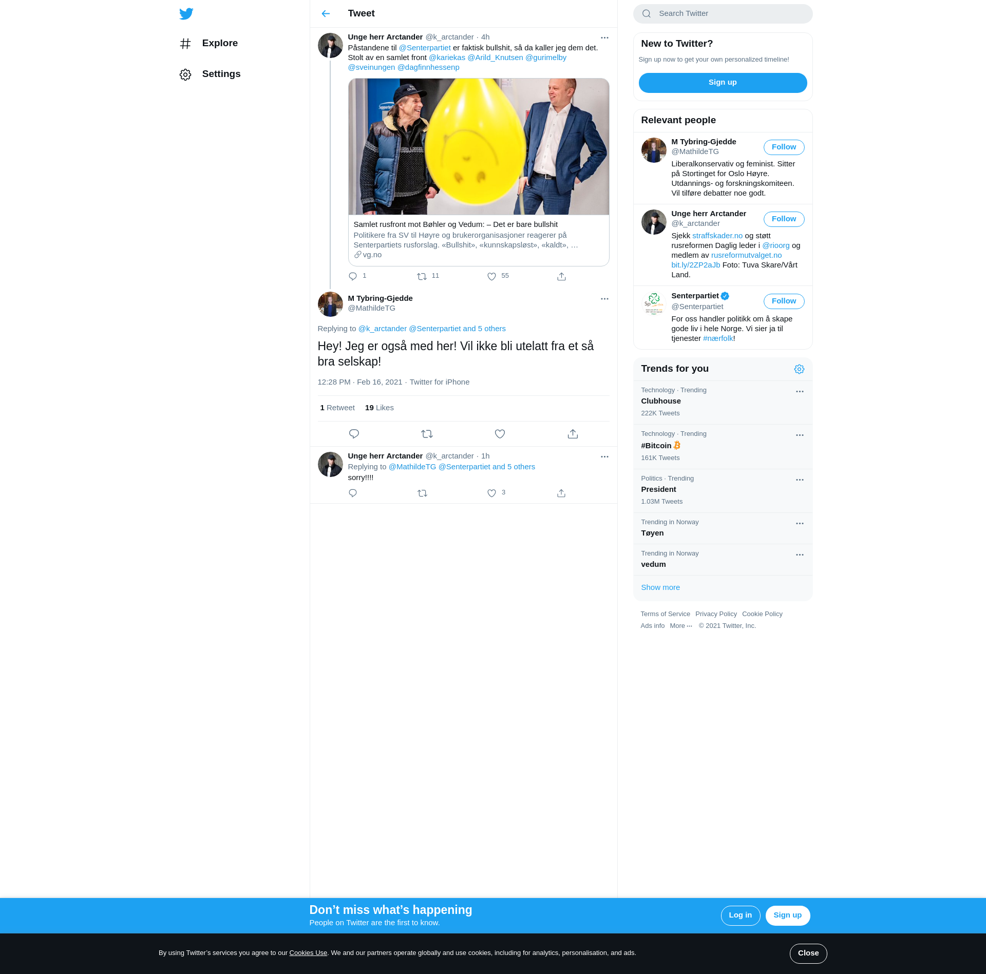
Task: Open M Tybring-Gjedde's avatar on main tweet
Action: (x=330, y=304)
